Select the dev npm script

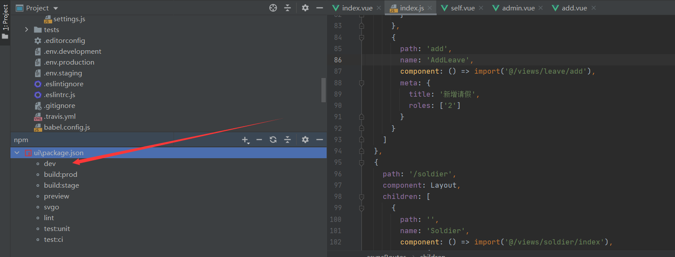point(50,163)
